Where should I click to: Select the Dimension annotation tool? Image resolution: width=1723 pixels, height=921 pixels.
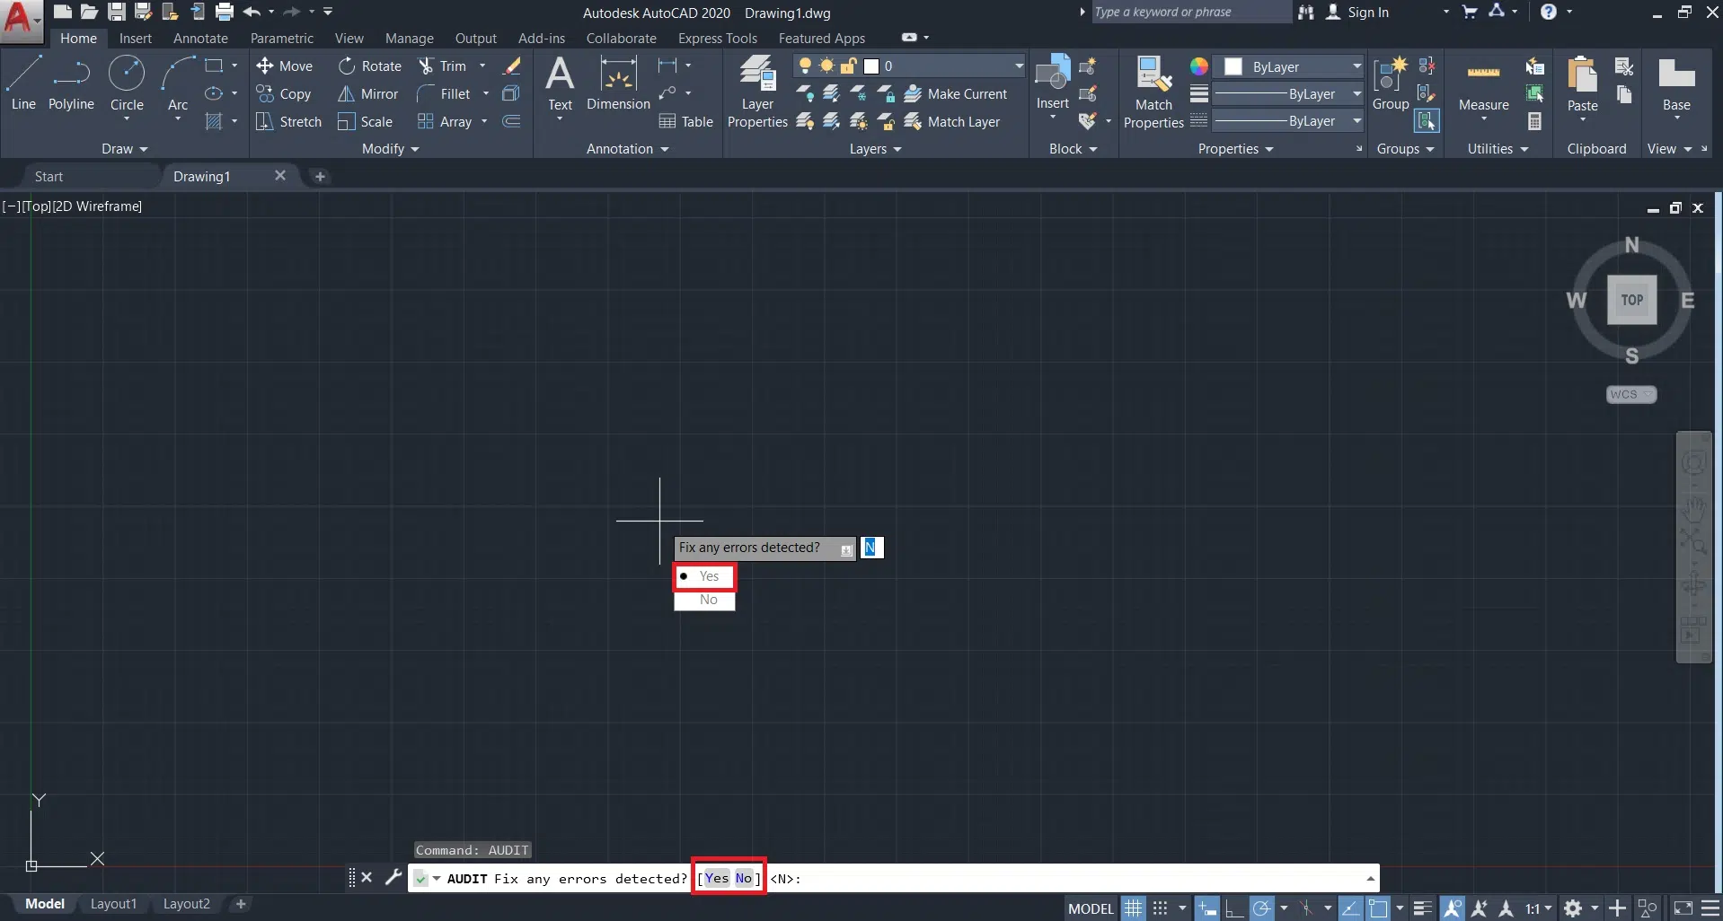click(618, 83)
